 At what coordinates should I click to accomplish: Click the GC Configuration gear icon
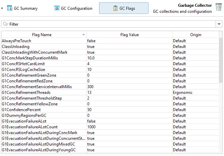point(57,8)
